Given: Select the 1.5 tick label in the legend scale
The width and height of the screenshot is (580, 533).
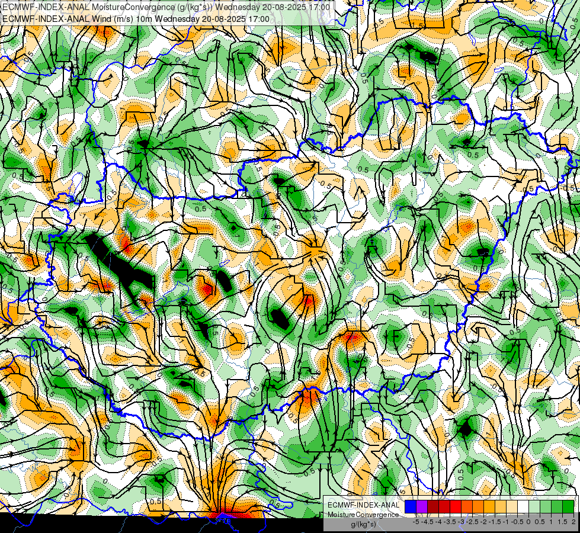Looking at the screenshot, I should coord(563,522).
